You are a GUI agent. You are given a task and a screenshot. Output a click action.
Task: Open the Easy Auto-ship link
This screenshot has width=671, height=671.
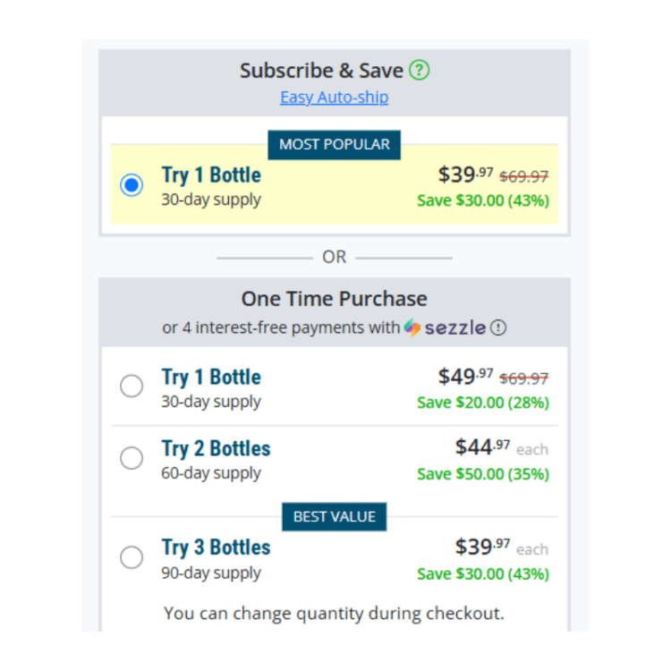pos(335,98)
